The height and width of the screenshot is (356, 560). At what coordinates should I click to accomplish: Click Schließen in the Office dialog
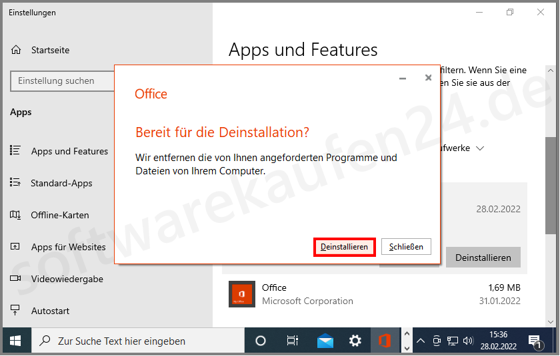coord(406,247)
